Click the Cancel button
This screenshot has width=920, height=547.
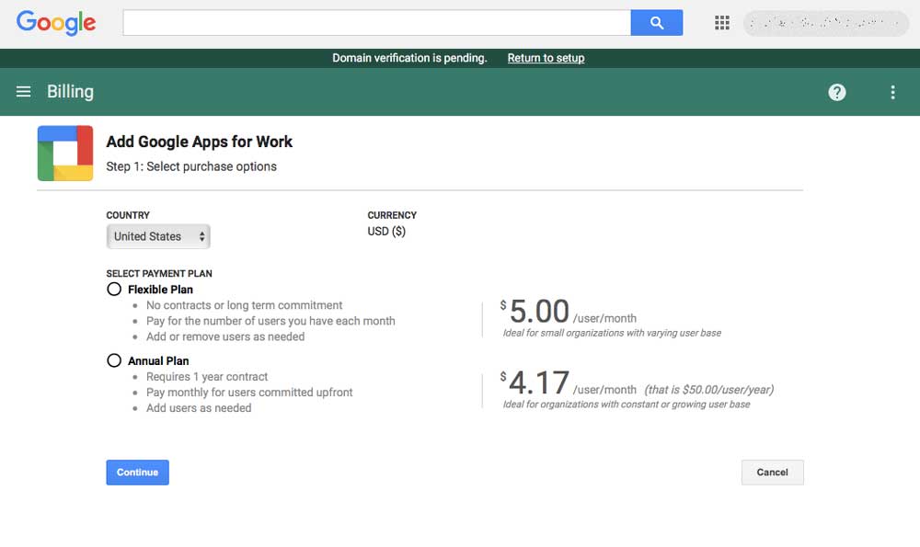coord(772,473)
